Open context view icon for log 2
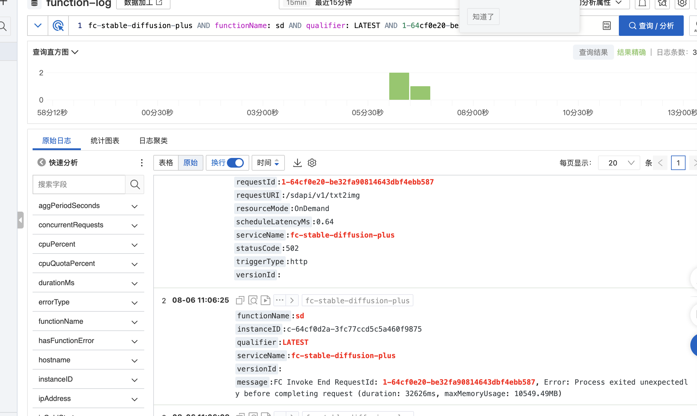 coord(253,300)
